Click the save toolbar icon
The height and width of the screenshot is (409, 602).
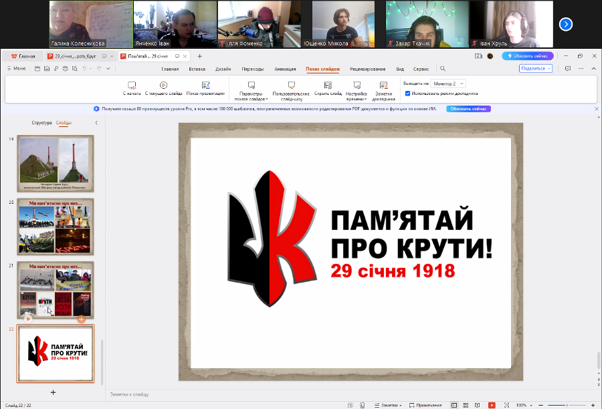[x=46, y=69]
